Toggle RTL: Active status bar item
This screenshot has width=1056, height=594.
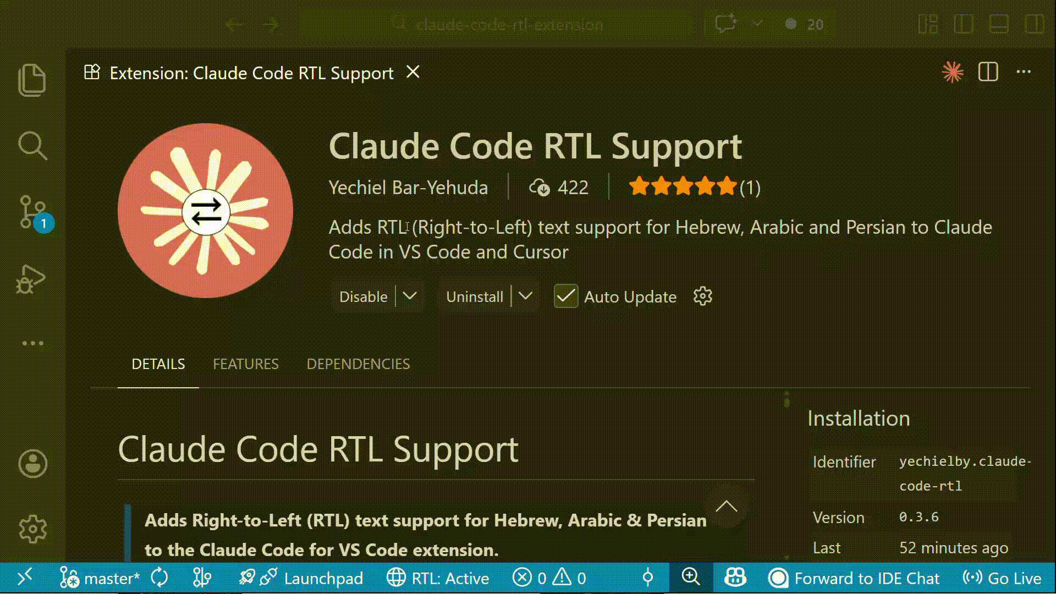point(438,578)
